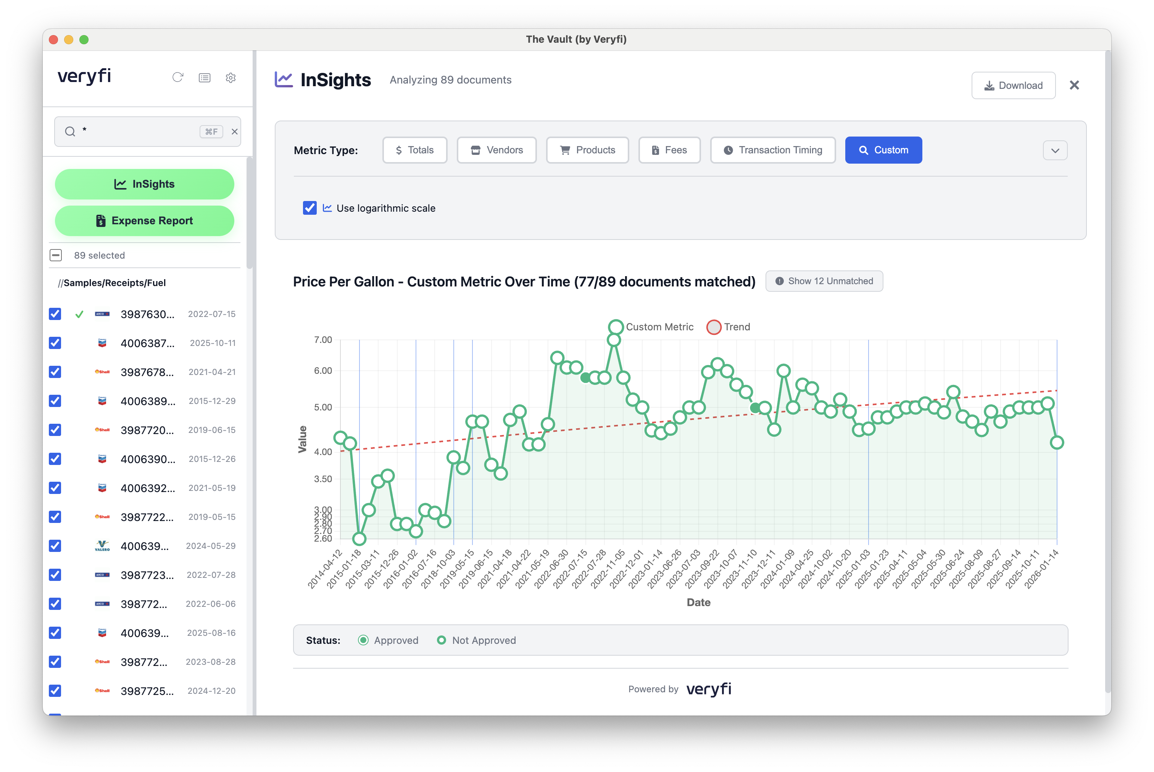
Task: Open the list view icon beside refresh
Action: click(x=205, y=78)
